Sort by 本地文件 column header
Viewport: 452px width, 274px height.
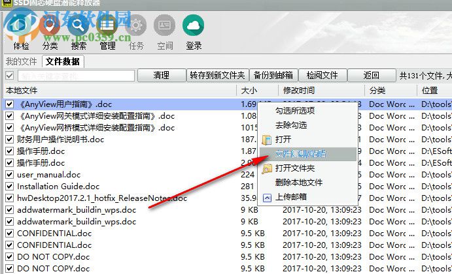(120, 91)
